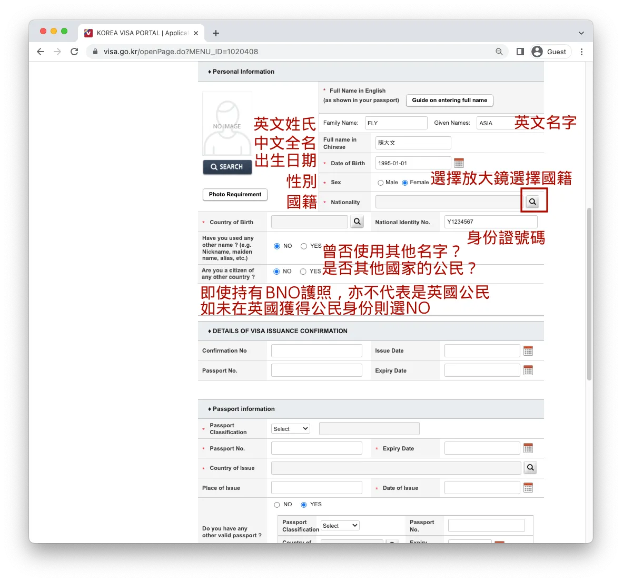Open calendar for visa confirmation Expiry Date
Screen dimensions: 623x582
pyautogui.click(x=528, y=370)
